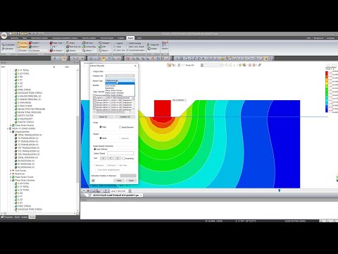Click the Contour icon in the ribbon

tap(23, 43)
